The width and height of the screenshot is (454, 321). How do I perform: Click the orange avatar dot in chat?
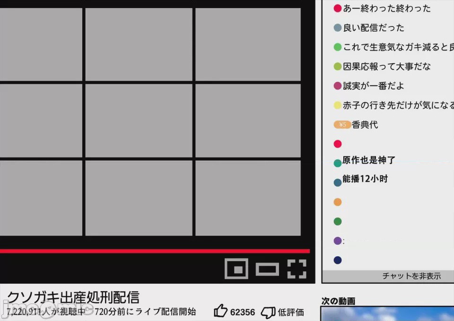point(338,202)
